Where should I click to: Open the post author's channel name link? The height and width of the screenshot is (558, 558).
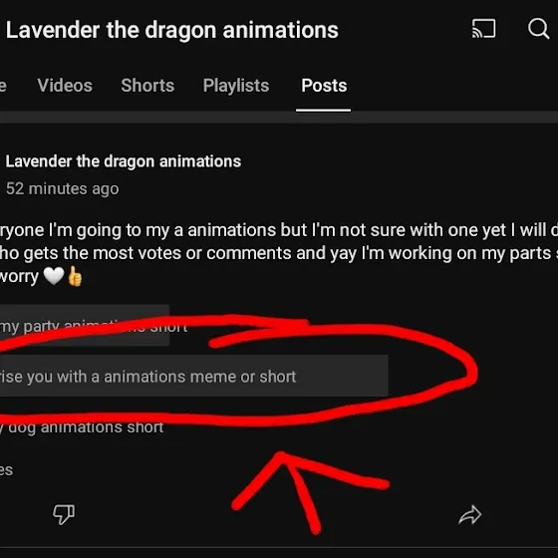(124, 161)
